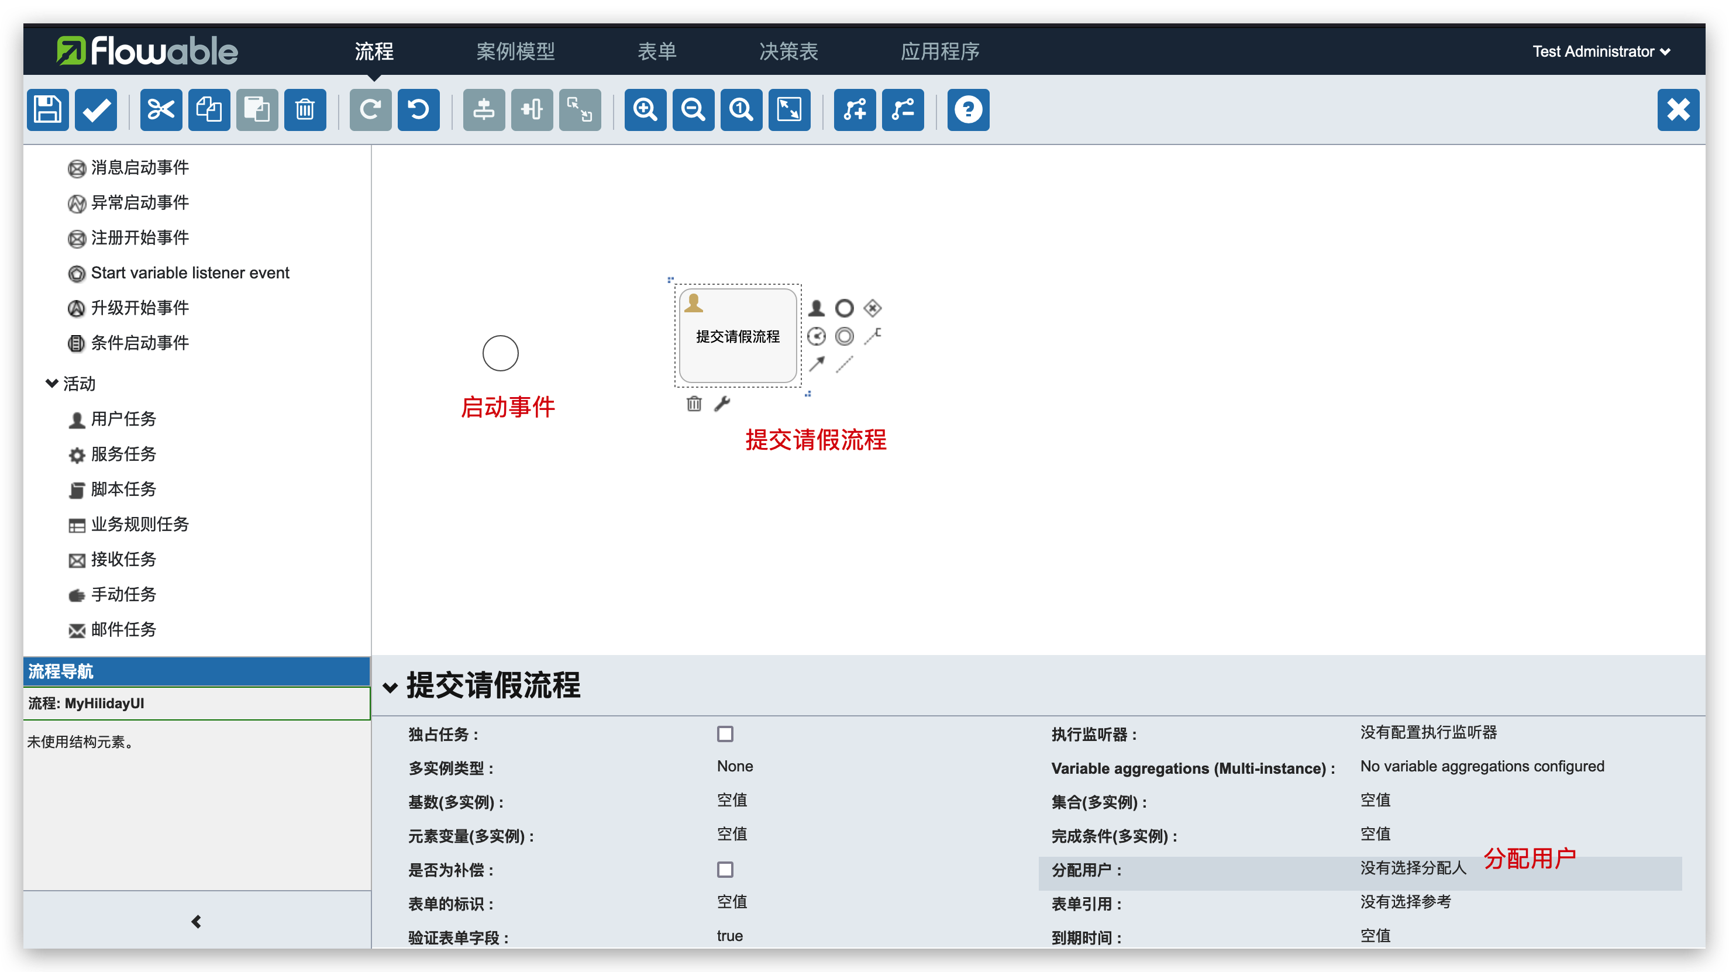Validate the model with the checkmark icon
Image resolution: width=1729 pixels, height=972 pixels.
95,109
